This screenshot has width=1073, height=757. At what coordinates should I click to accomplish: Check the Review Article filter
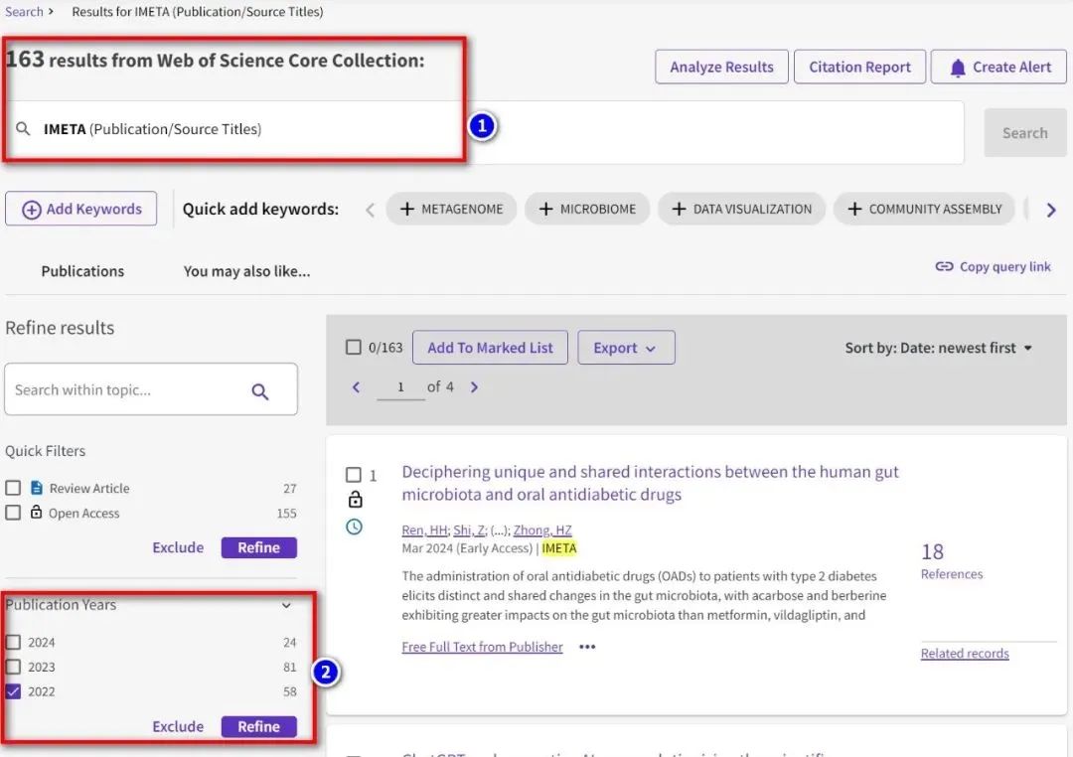pos(13,488)
